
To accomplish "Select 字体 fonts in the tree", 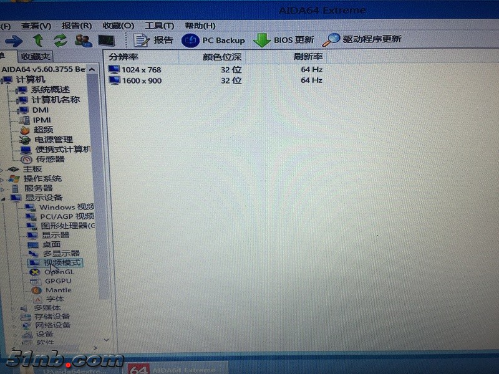I will click(55, 299).
